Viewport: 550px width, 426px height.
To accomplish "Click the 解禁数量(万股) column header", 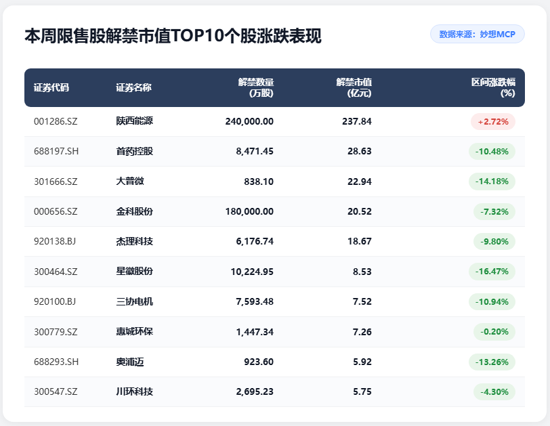I will [256, 87].
